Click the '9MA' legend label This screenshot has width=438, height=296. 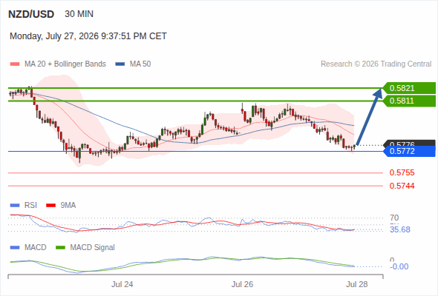point(68,206)
